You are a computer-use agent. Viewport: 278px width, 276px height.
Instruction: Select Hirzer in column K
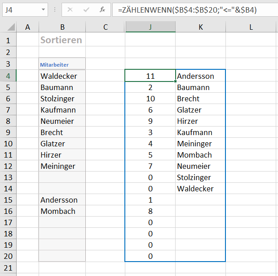click(x=200, y=121)
